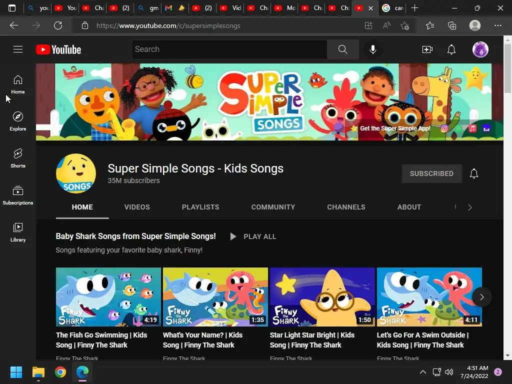The width and height of the screenshot is (512, 384).
Task: Open the YouTube hamburger guide menu
Action: click(18, 49)
